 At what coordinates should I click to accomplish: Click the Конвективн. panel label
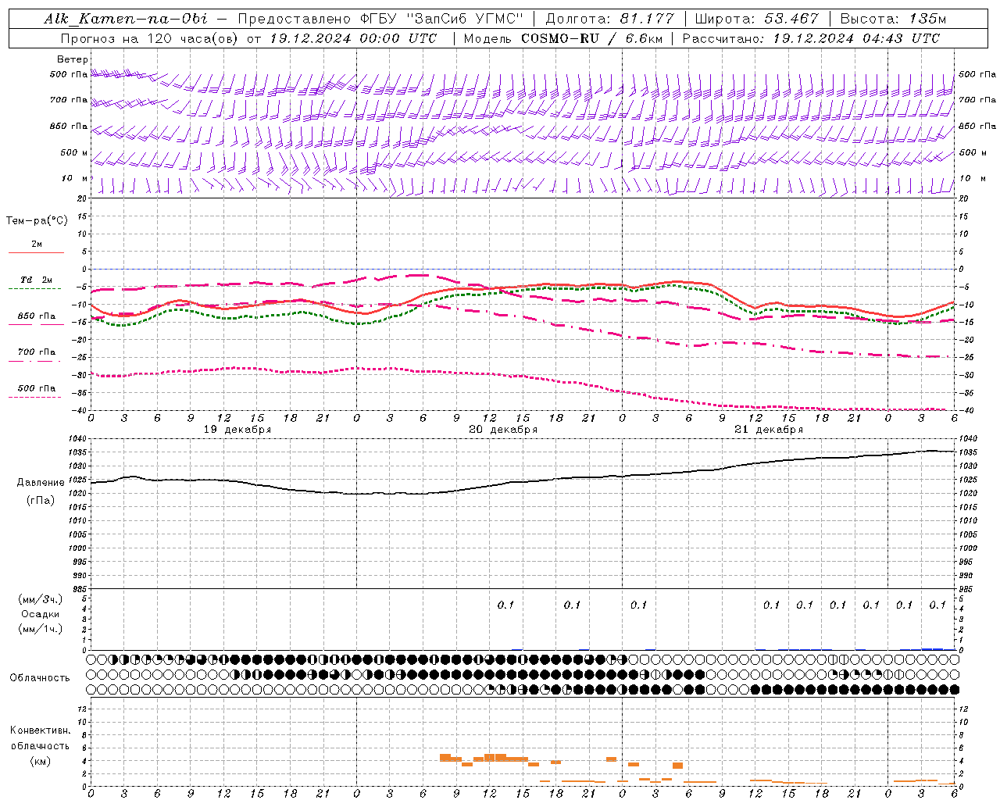[x=41, y=730]
